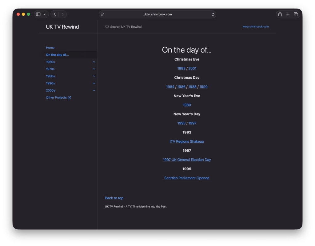Screen dimensions: 315x246
Task: Expand the 1960s section chevron
Action: 94,62
